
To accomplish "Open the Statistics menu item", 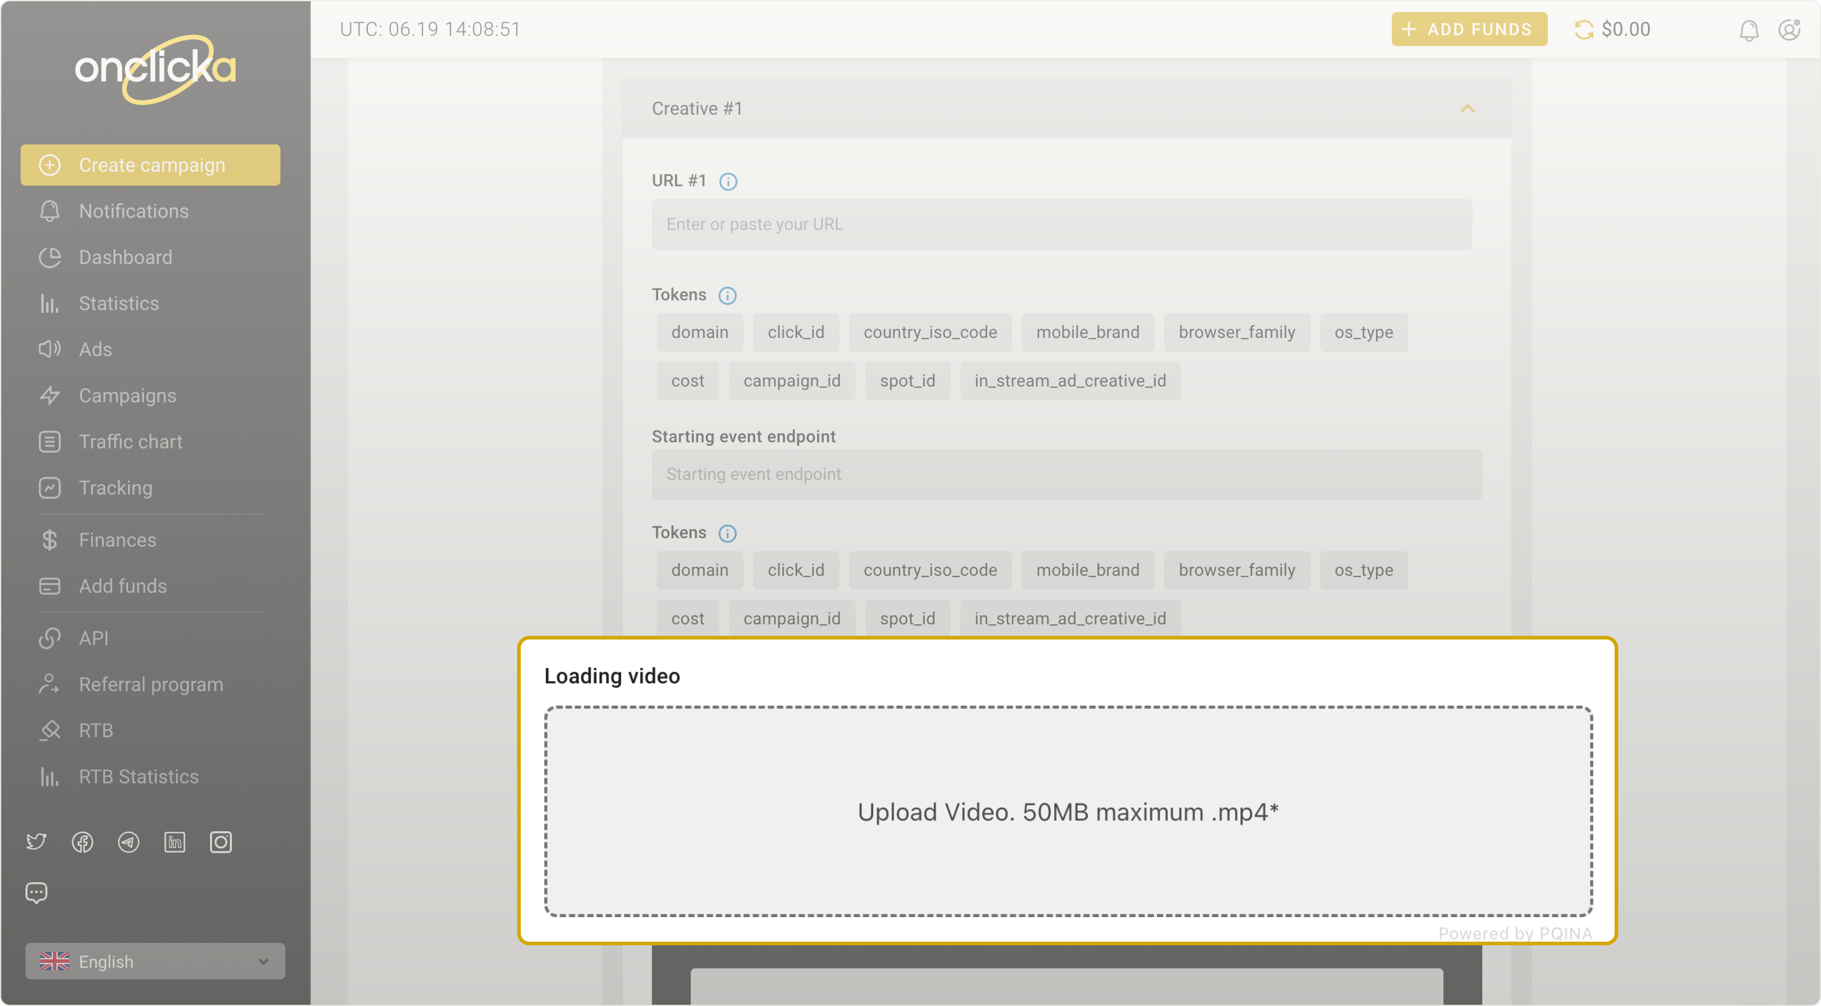I will [x=118, y=303].
